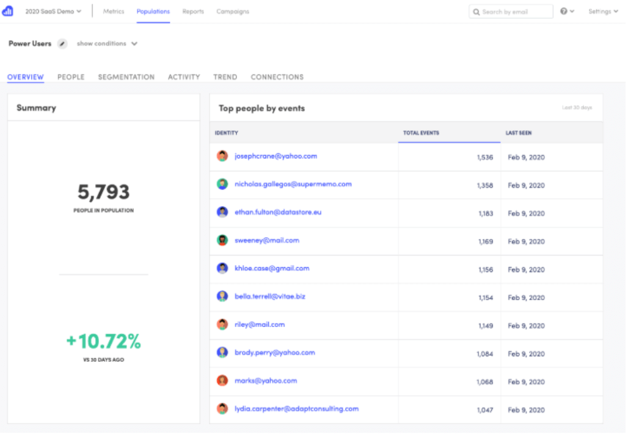Viewport: 628px width, 434px height.
Task: Expand show conditions
Action: tap(107, 43)
